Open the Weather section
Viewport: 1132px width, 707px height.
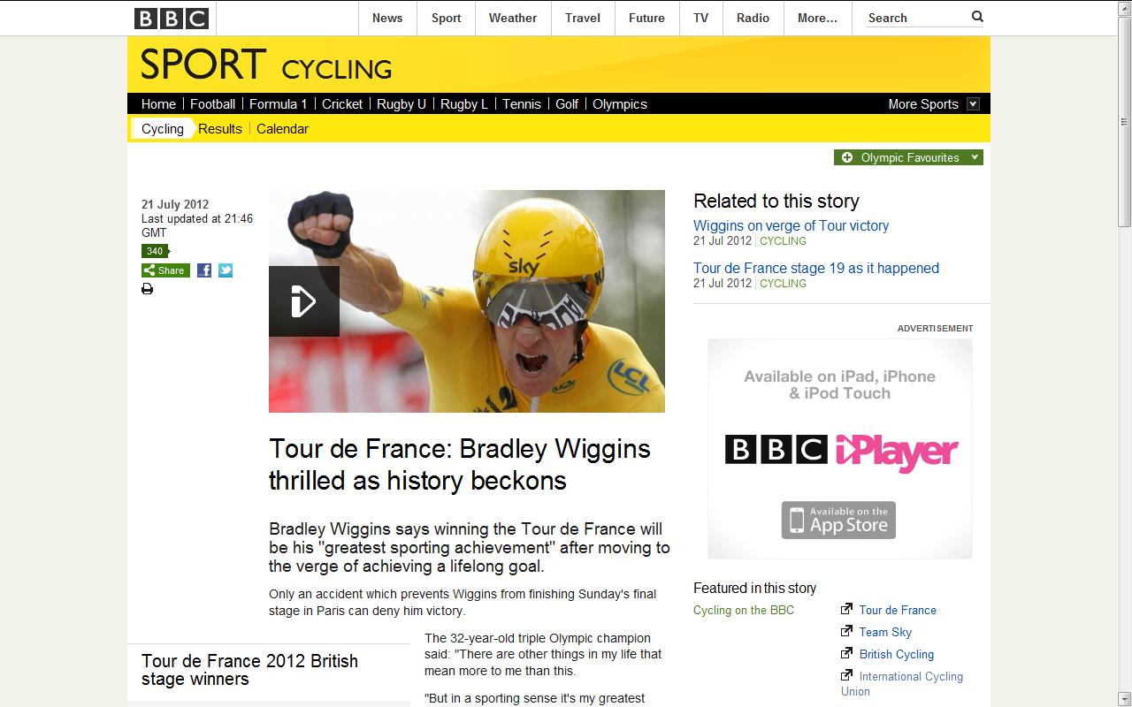point(513,18)
